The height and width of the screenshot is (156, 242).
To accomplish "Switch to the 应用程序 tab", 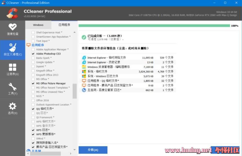I will (x=64, y=25).
